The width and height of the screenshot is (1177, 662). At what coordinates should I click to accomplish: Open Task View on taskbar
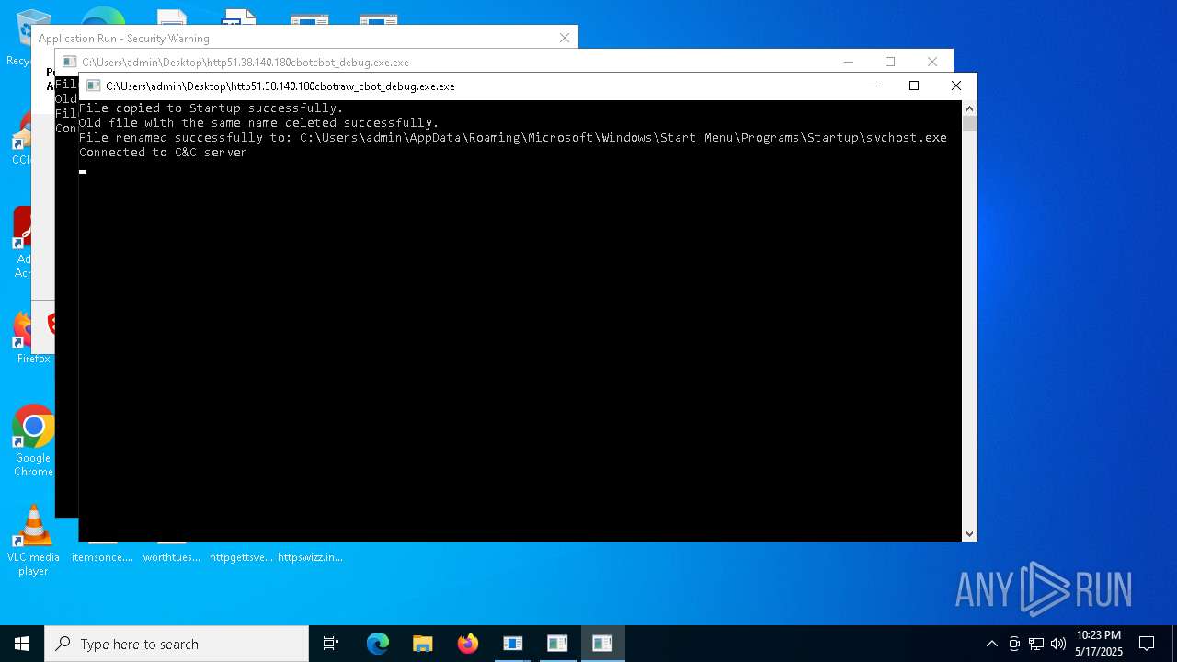click(x=331, y=644)
